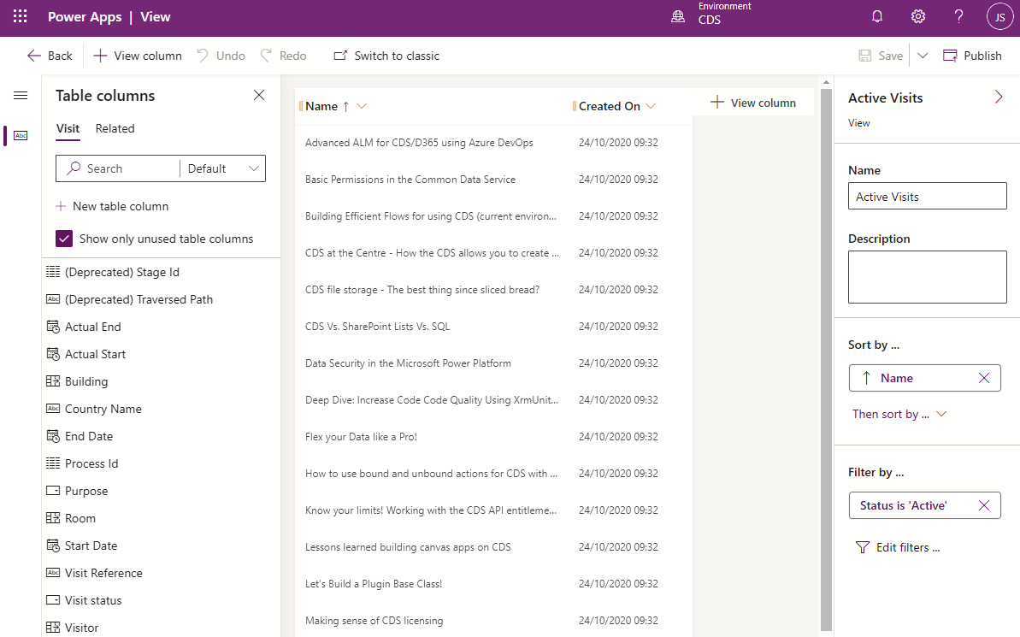Go Back from the view designer
The image size is (1020, 637).
coord(50,56)
